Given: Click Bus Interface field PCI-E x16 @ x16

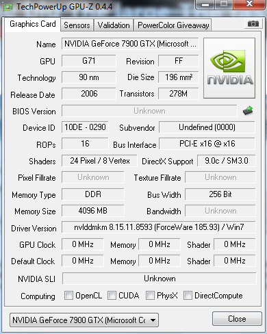Looking at the screenshot, I should click(207, 144).
